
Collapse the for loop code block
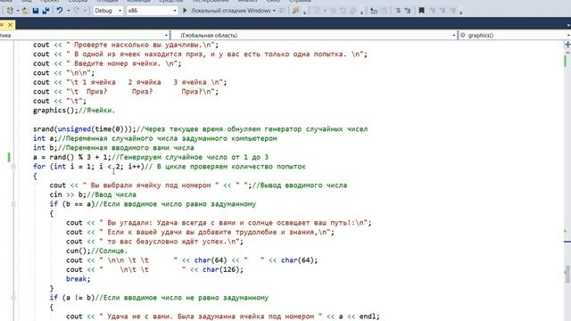[13, 167]
